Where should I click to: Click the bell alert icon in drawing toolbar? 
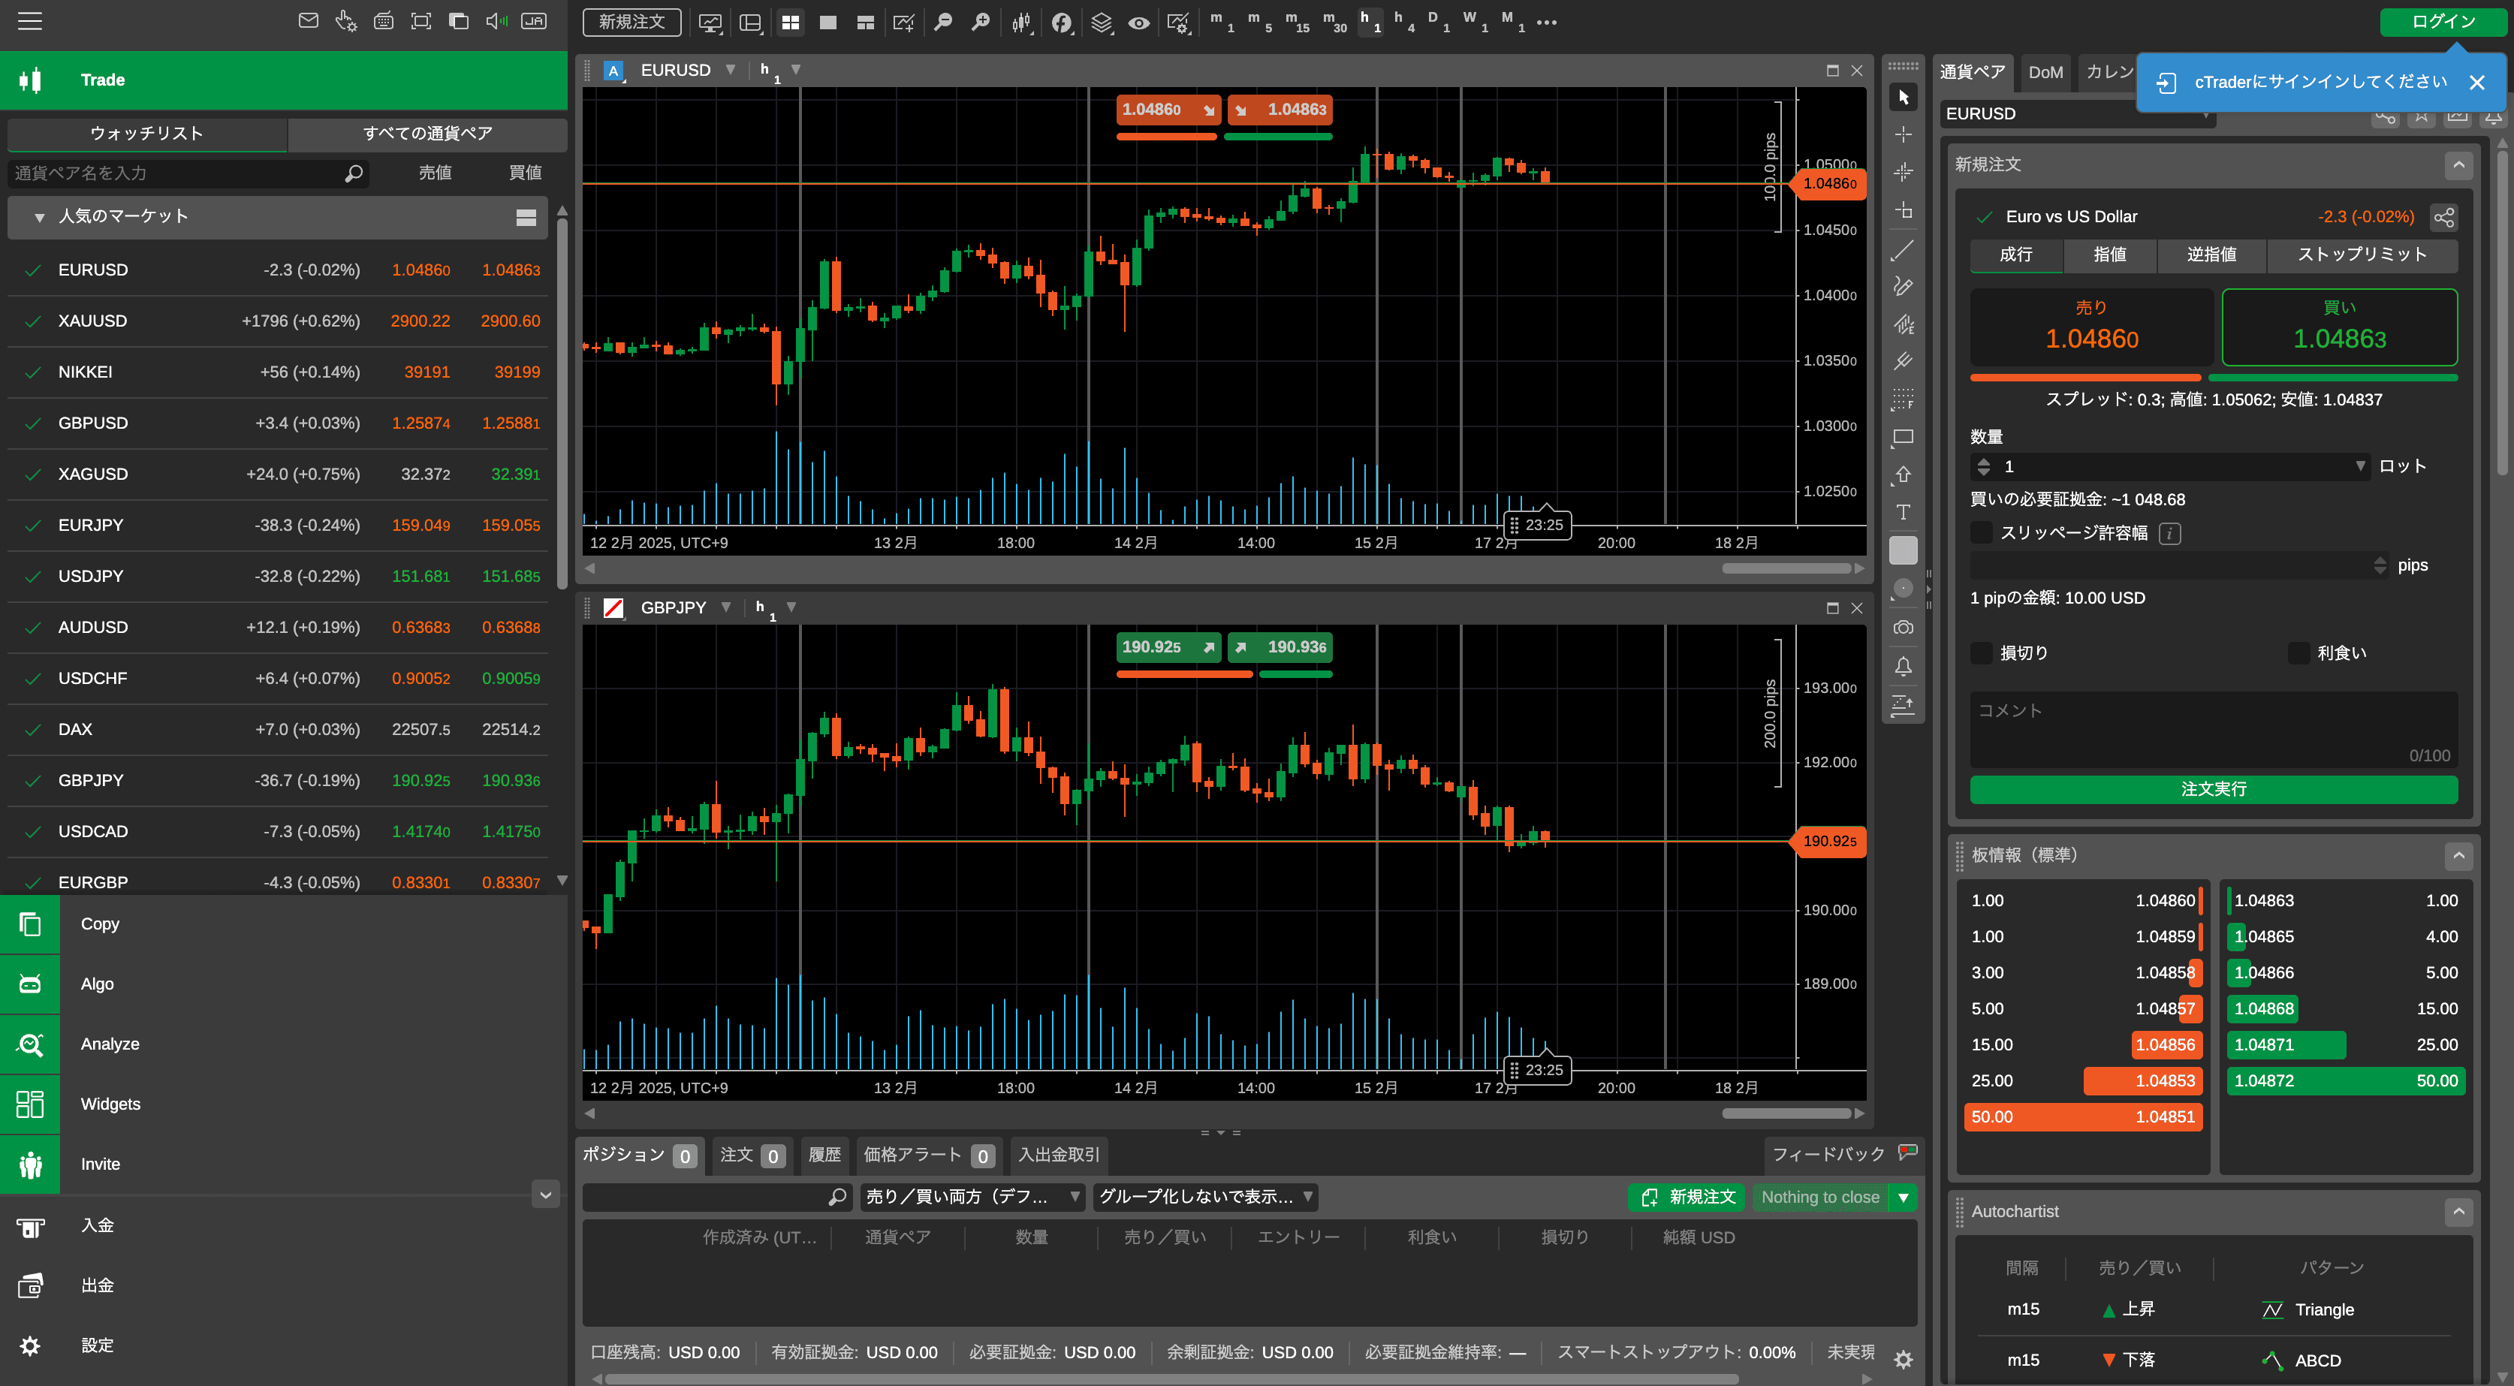[1903, 666]
